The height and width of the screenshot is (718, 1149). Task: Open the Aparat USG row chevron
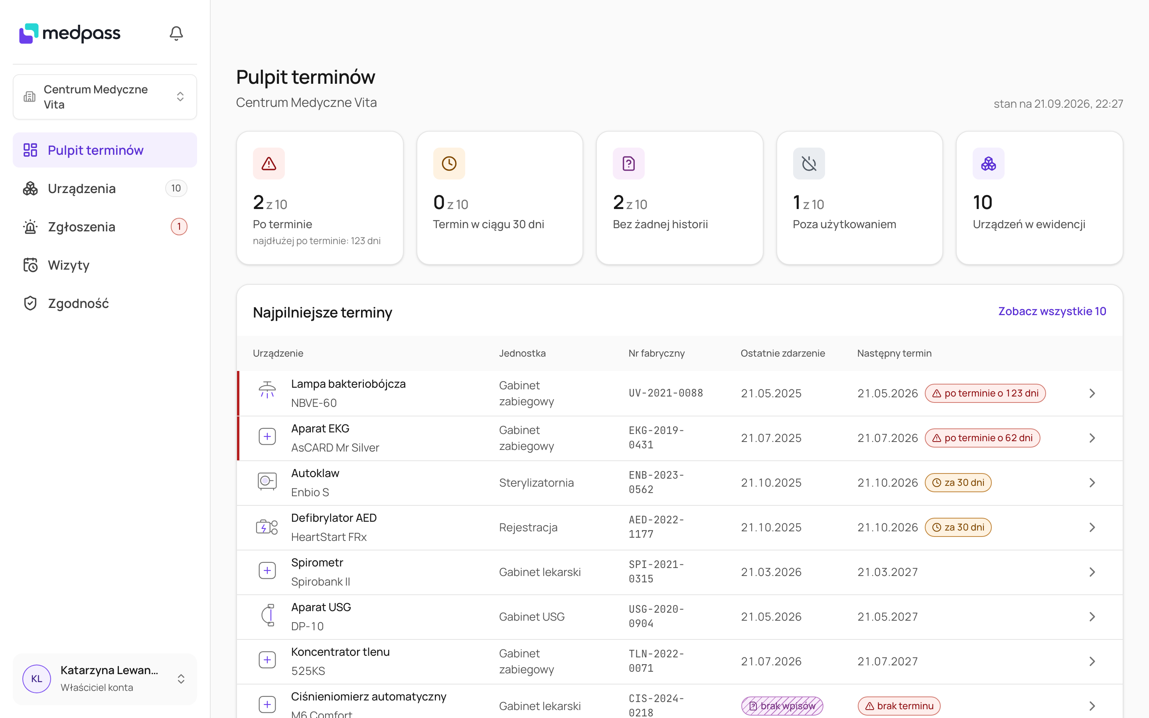pyautogui.click(x=1092, y=616)
